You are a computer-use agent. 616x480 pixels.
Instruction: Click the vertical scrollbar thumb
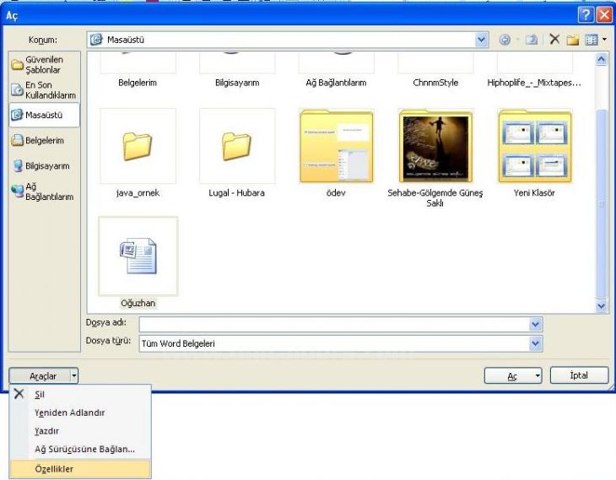pyautogui.click(x=601, y=203)
